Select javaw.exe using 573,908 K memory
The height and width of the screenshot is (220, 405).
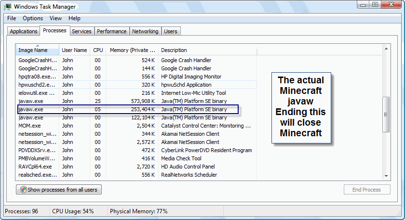(136, 101)
